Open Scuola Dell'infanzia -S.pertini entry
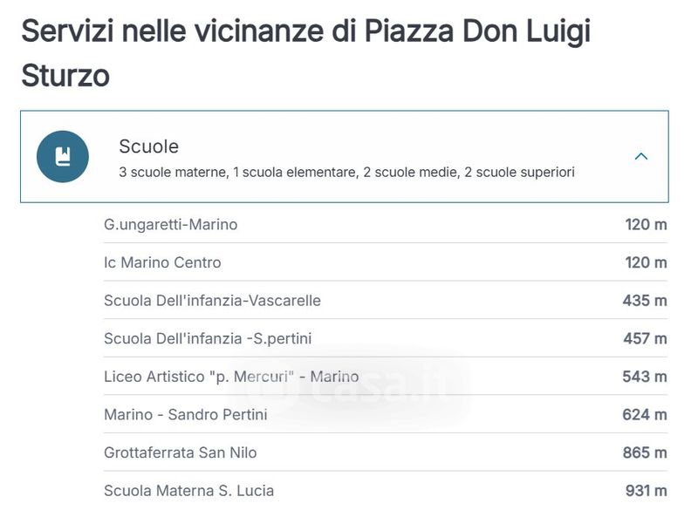The height and width of the screenshot is (510, 698). 208,338
